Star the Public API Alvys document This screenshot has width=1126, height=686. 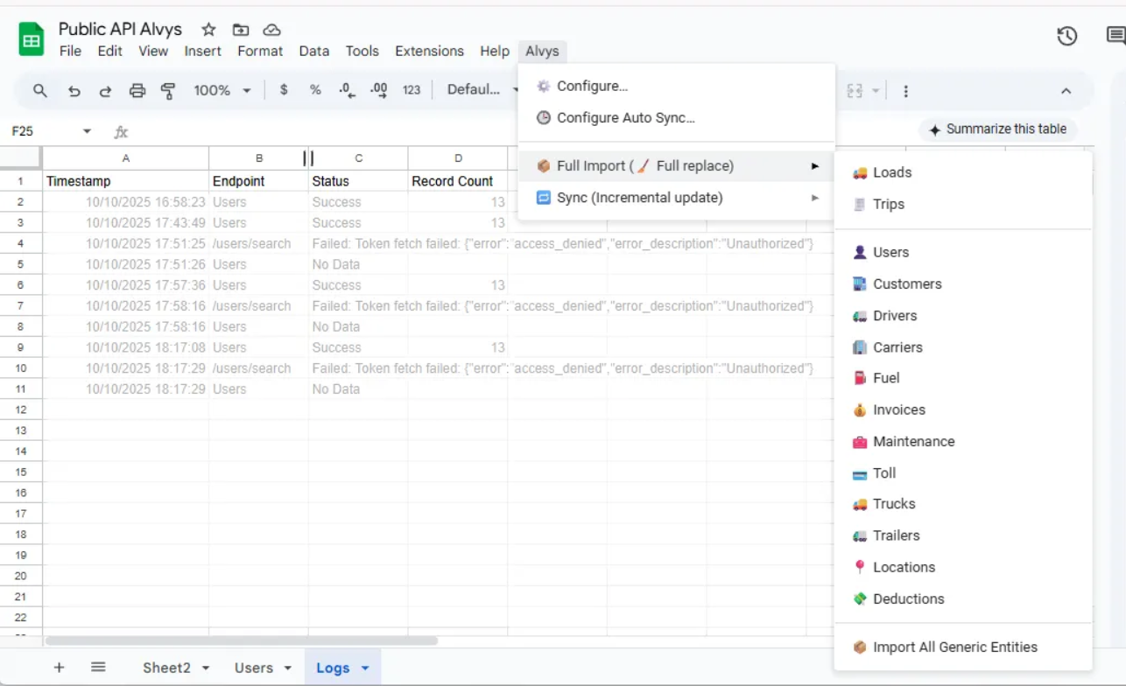coord(208,30)
